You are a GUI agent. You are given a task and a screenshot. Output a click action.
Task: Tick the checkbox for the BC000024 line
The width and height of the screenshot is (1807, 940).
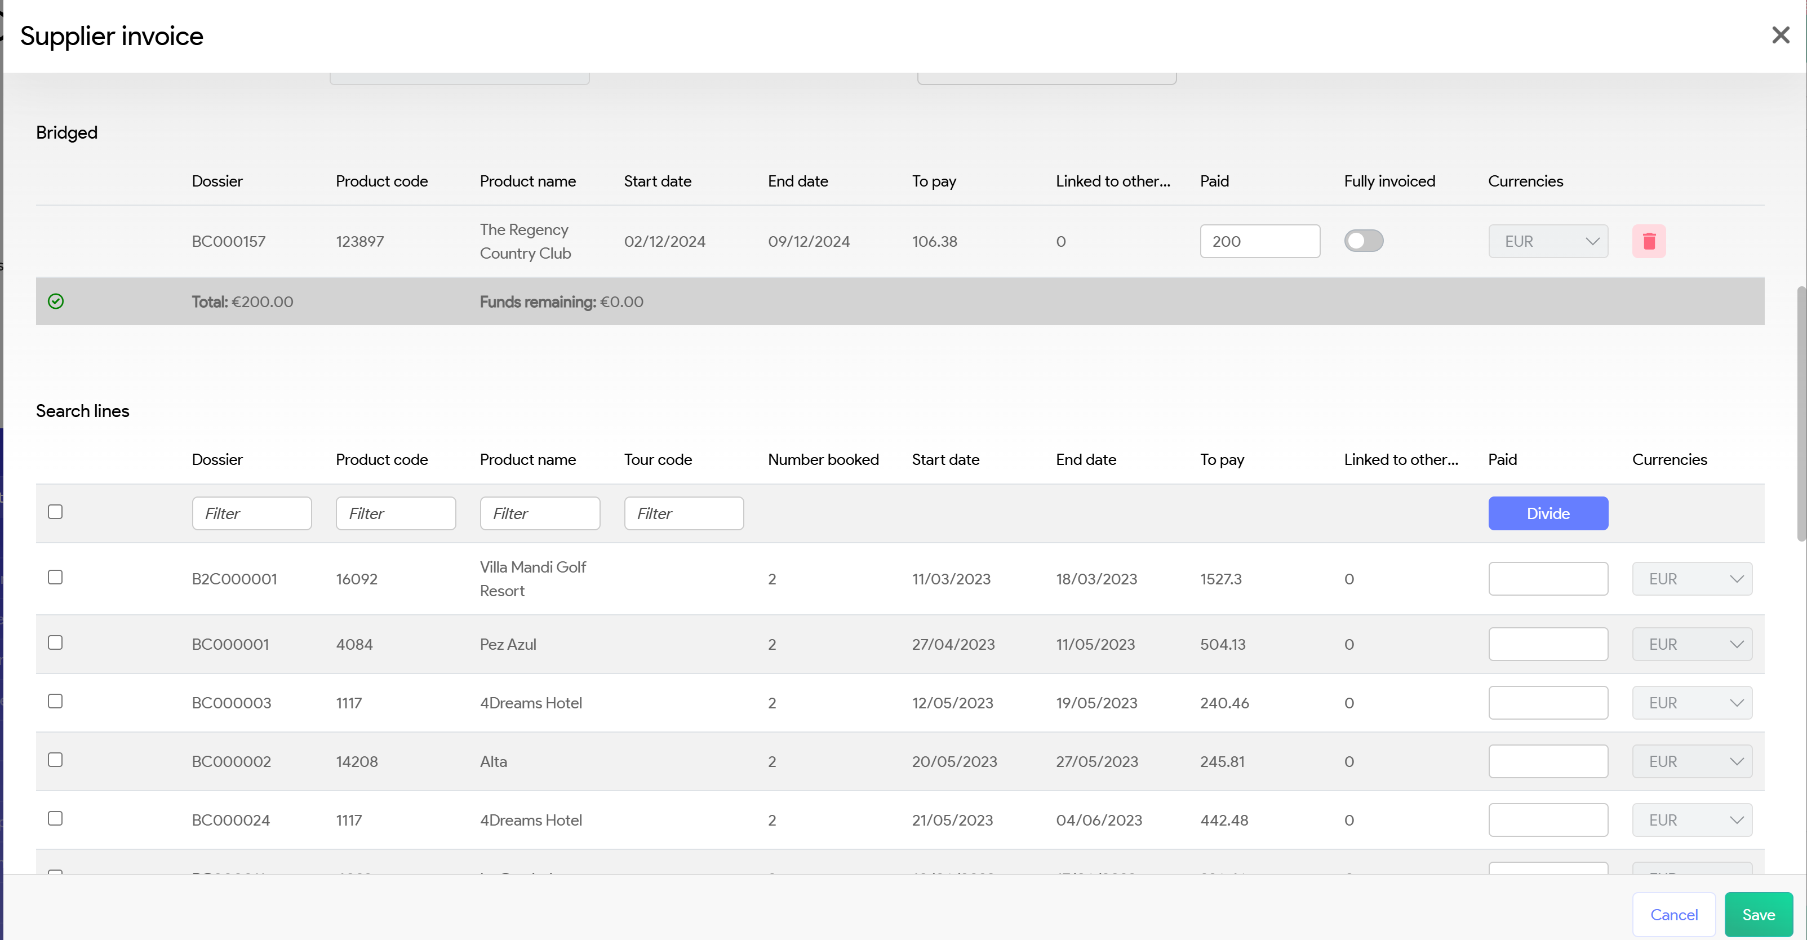pyautogui.click(x=55, y=819)
